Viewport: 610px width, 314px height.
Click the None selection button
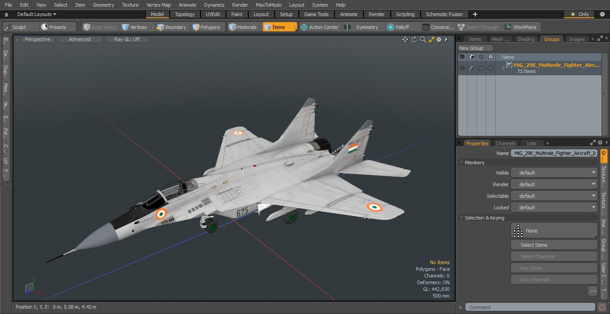click(x=554, y=231)
